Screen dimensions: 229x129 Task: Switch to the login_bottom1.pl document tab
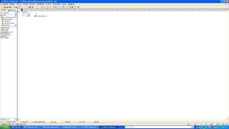39,122
